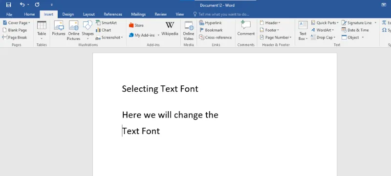Click the 'Here we will change the' line

click(170, 115)
